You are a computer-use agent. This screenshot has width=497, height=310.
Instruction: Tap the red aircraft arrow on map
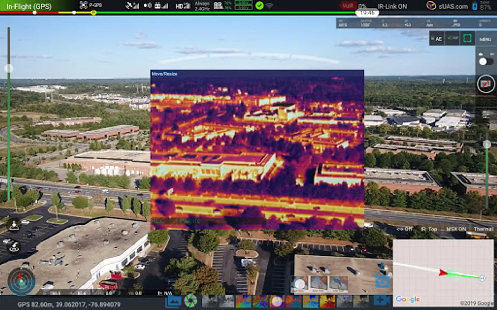coord(442,273)
